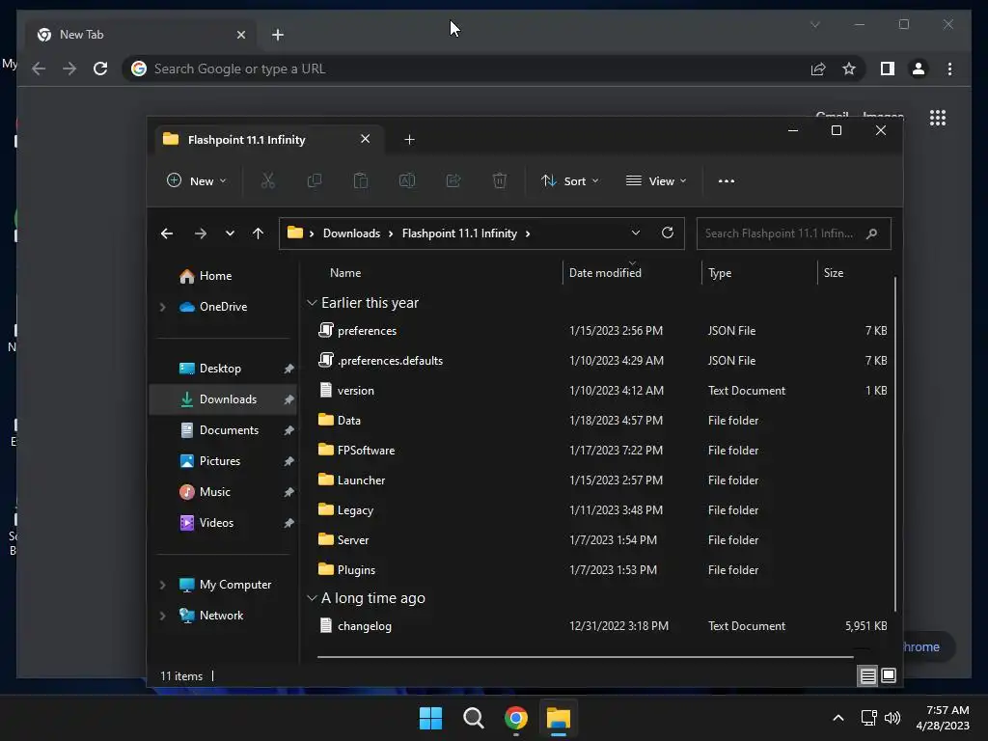Click the Share icon in Explorer toolbar
Screen dimensions: 988x741
coord(453,180)
